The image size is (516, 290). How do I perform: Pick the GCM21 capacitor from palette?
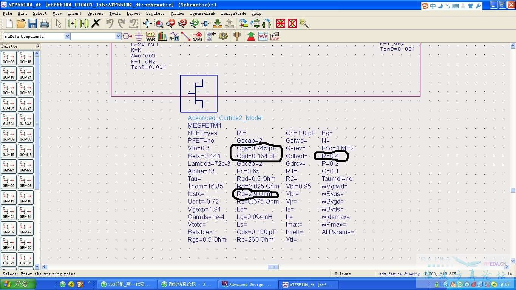(26, 74)
